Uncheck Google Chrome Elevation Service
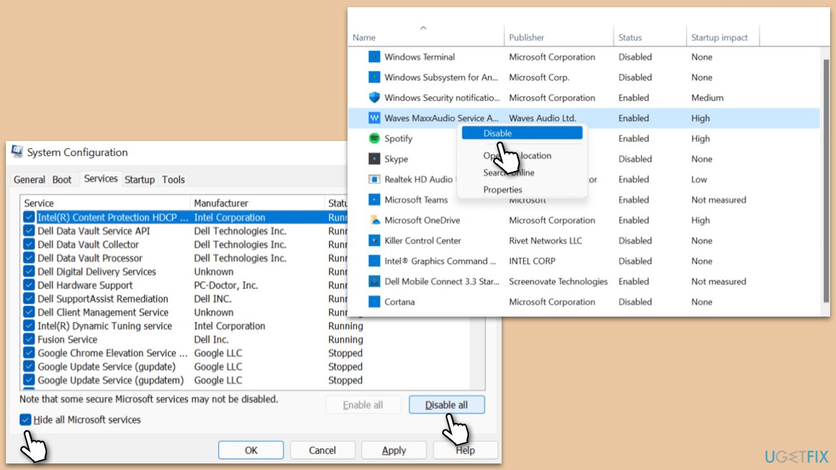This screenshot has height=470, width=836. (29, 353)
